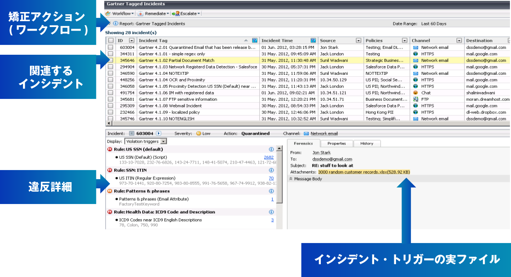
Task: Check the box for incident 344311
Action: (111, 54)
